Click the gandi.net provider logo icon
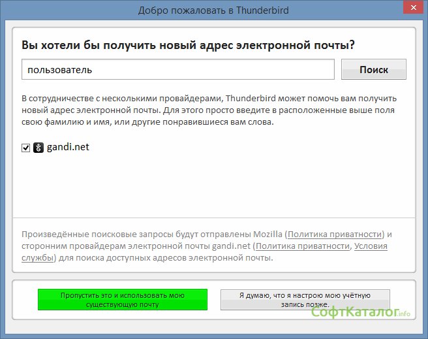This screenshot has height=339, width=428. (38, 148)
